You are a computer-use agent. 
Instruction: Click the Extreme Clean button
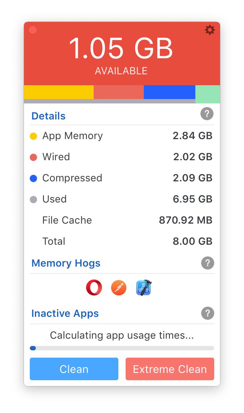click(170, 369)
